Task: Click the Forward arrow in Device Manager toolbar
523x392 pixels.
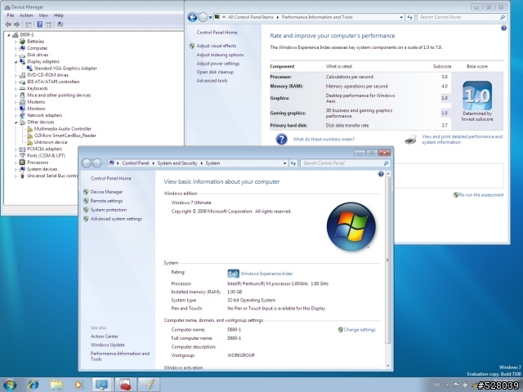Action: tap(16, 24)
